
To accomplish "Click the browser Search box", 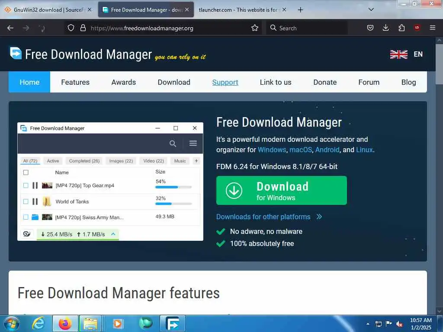I will (x=307, y=28).
